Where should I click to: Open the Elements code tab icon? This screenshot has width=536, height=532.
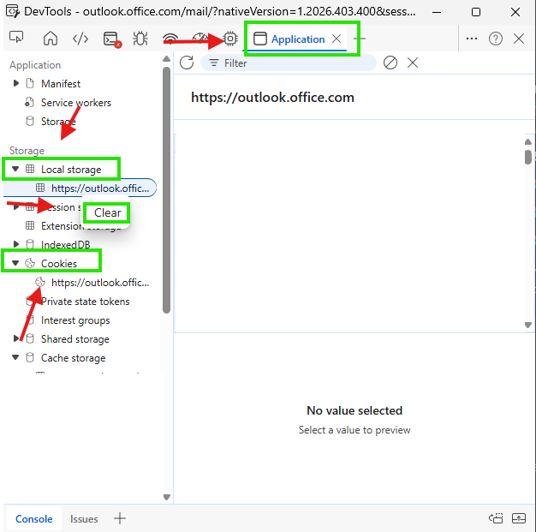[x=80, y=39]
